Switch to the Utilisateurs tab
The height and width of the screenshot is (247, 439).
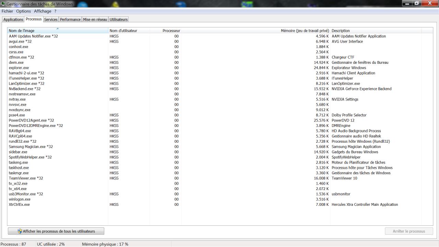tap(119, 20)
